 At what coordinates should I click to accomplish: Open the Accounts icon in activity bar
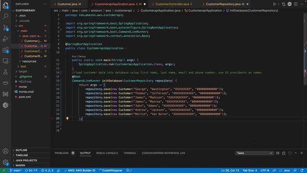5,151
